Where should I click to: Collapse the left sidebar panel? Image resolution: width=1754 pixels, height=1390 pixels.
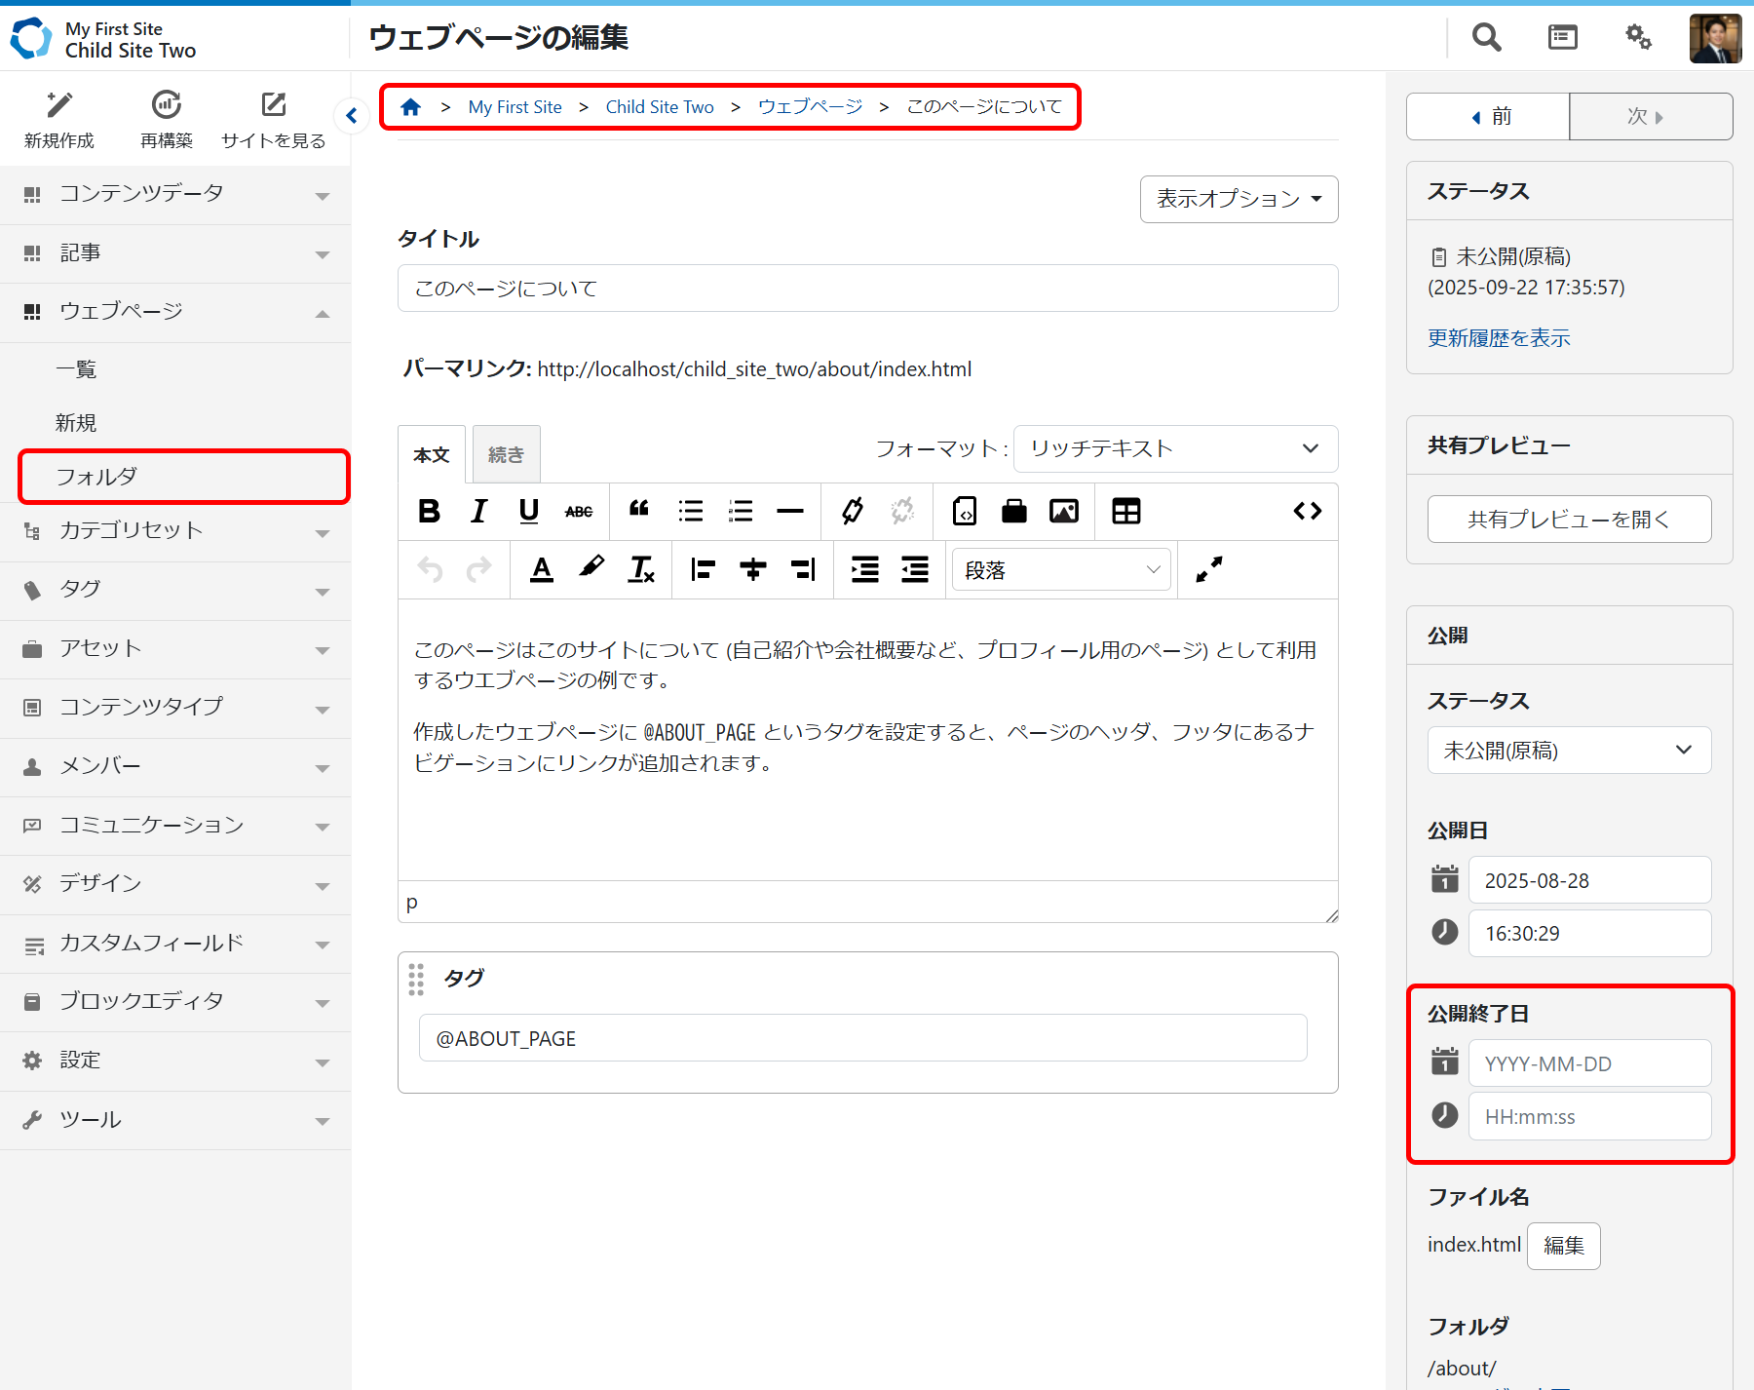point(352,115)
